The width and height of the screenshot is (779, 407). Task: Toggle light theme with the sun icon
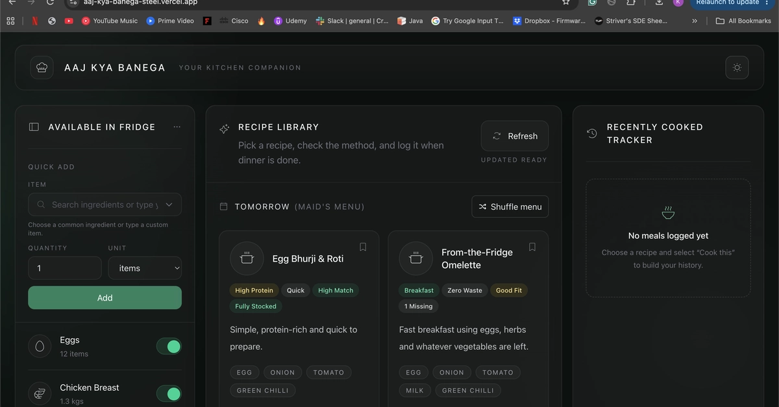click(x=737, y=68)
